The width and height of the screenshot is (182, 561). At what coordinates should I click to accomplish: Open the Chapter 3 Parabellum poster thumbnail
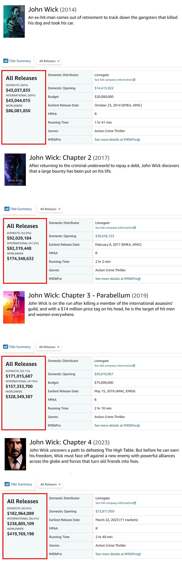point(14,307)
